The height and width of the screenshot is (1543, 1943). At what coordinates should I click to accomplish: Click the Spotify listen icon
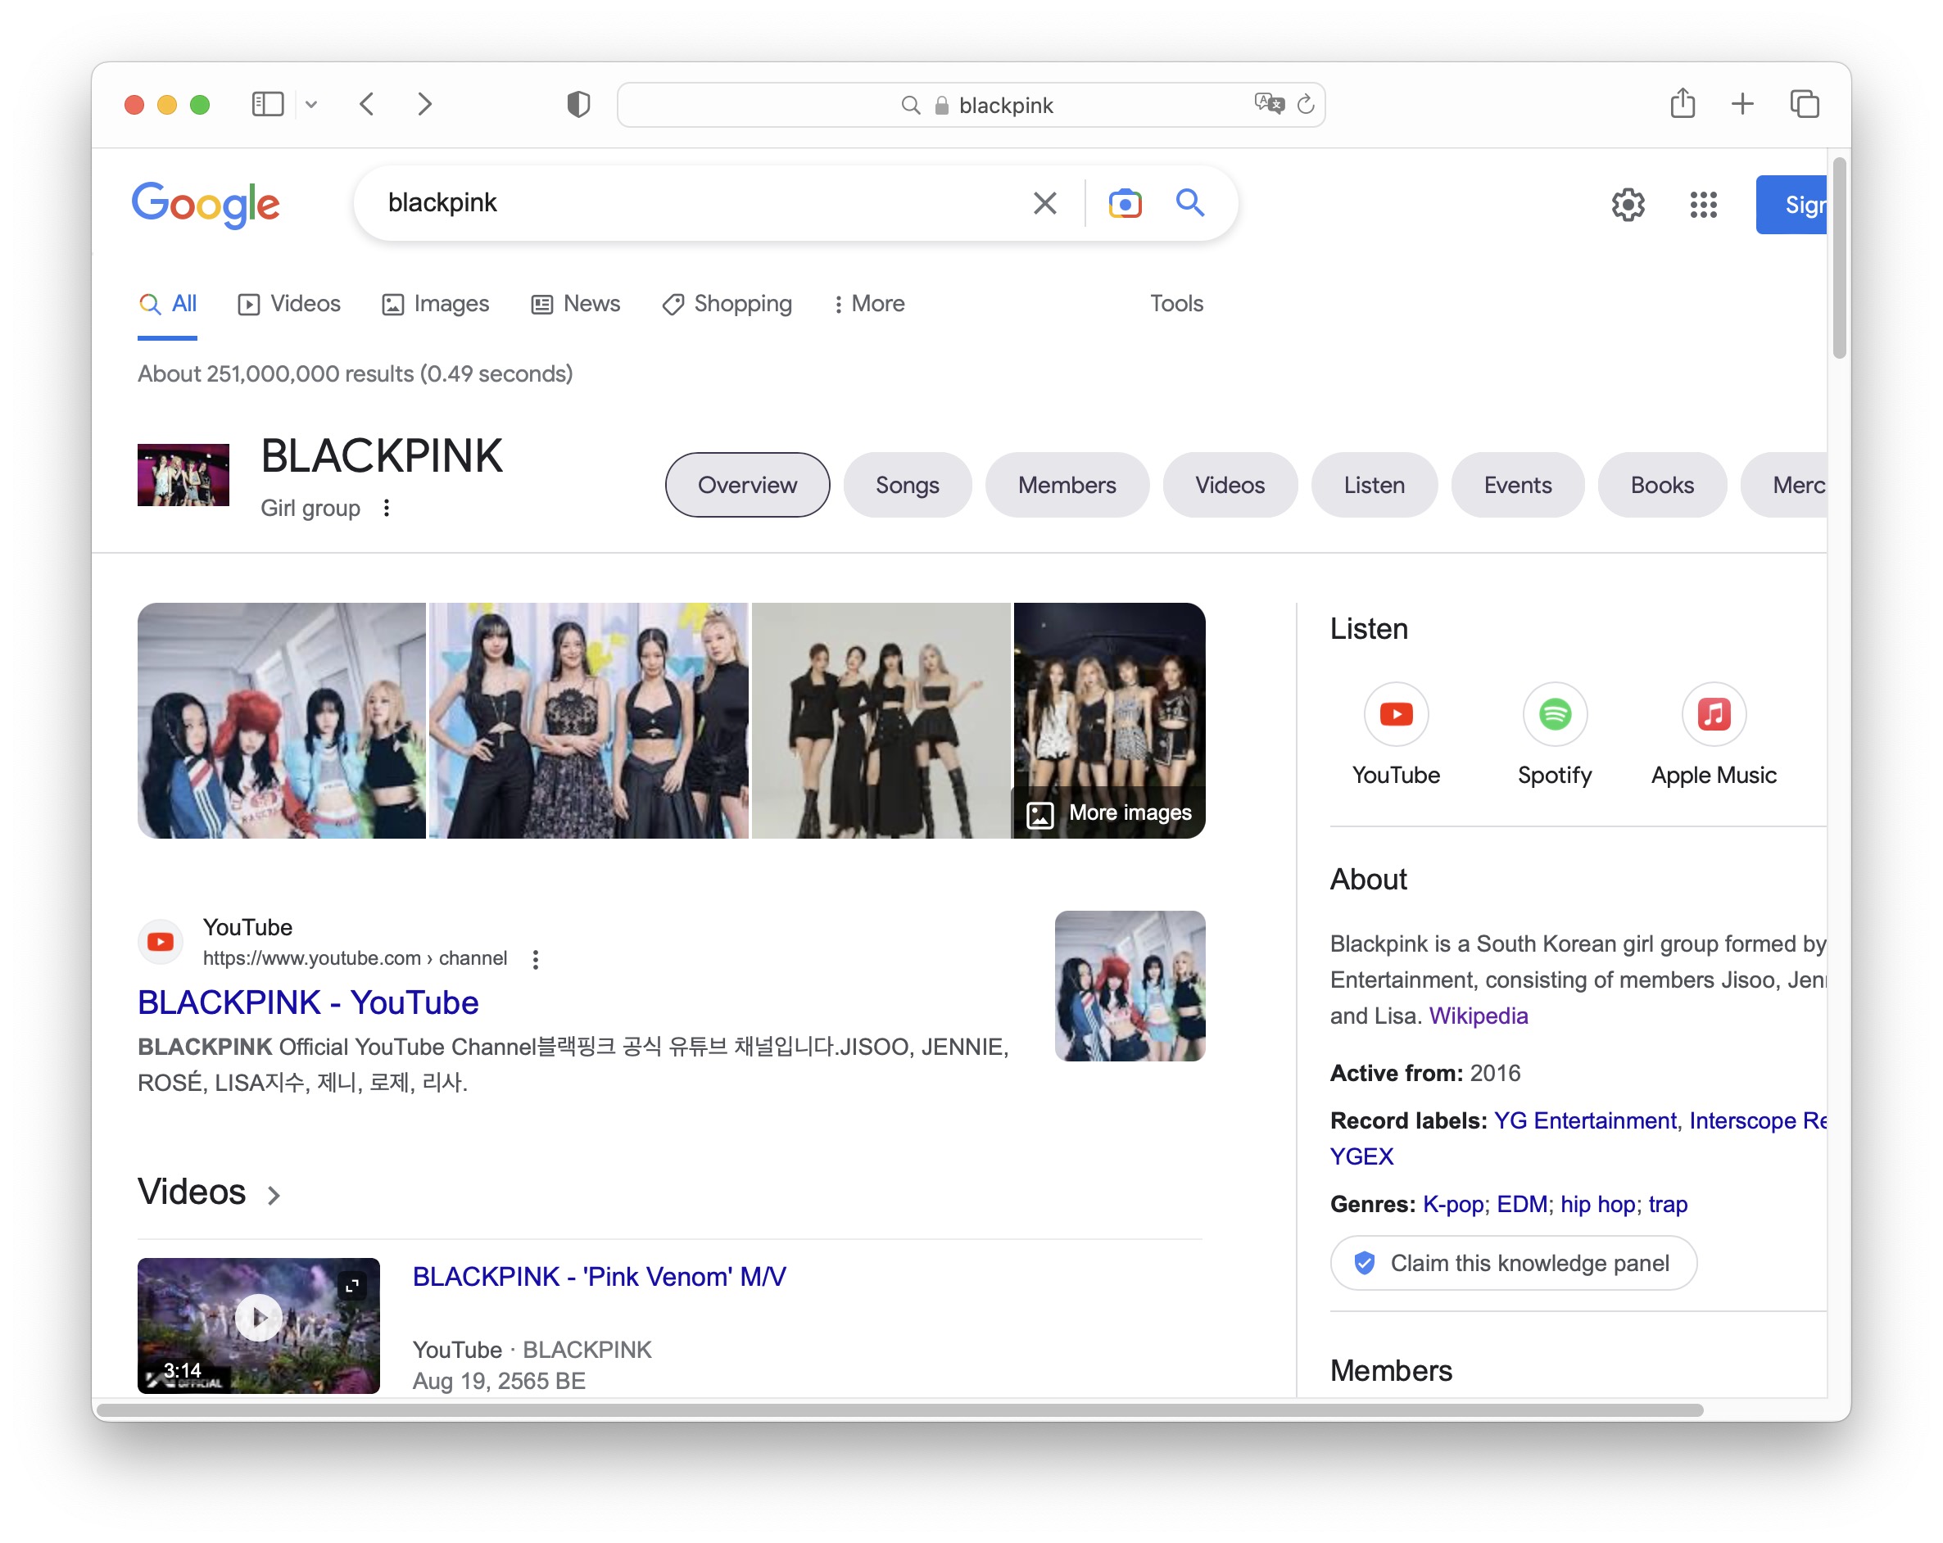pos(1554,715)
